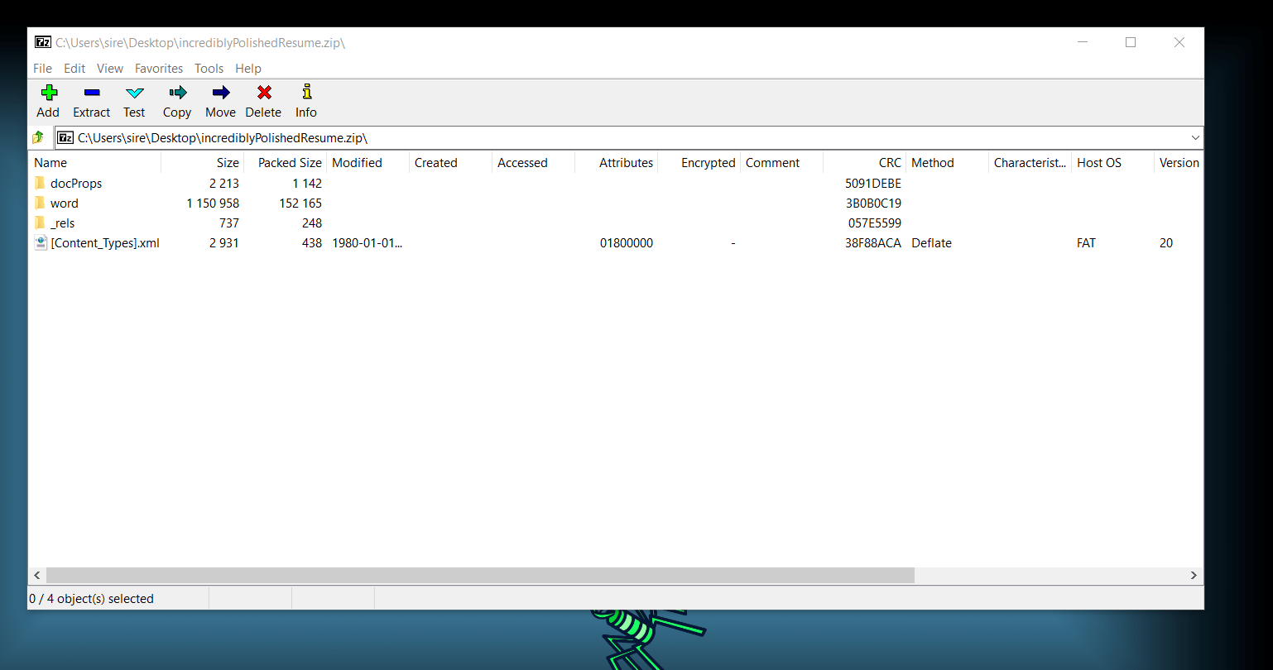Open the File menu

coord(42,69)
